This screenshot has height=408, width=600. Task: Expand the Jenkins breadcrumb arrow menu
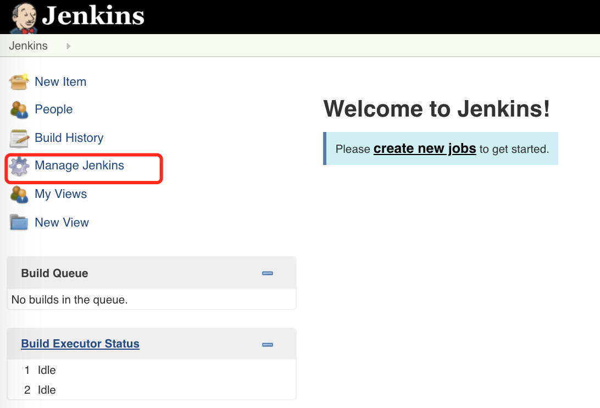click(69, 46)
